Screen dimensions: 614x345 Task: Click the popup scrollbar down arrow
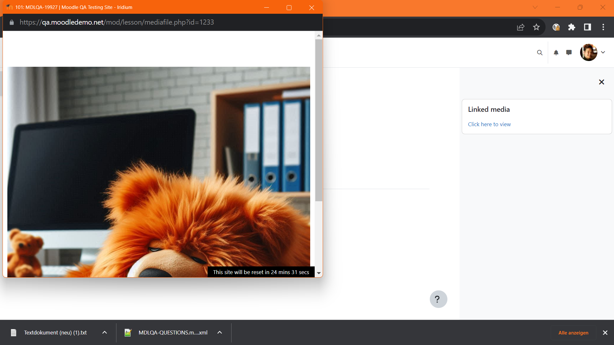319,273
